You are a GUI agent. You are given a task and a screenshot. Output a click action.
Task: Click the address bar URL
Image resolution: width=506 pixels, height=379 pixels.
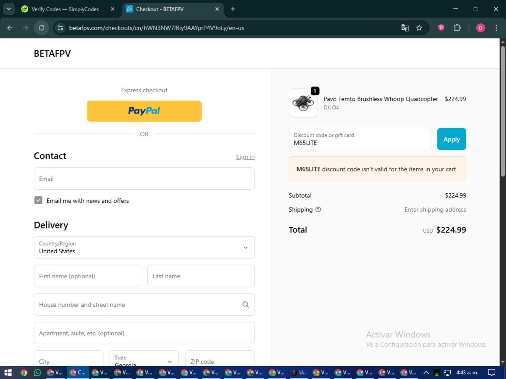tap(157, 28)
